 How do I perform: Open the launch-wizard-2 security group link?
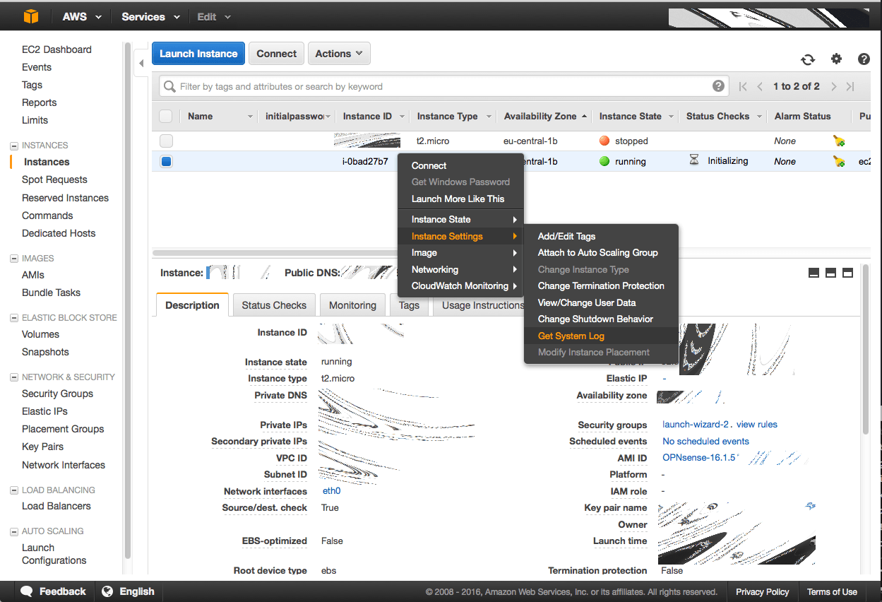pyautogui.click(x=696, y=425)
